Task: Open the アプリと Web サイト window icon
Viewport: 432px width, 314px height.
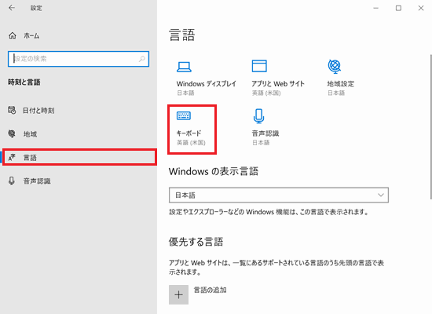Action: [259, 66]
